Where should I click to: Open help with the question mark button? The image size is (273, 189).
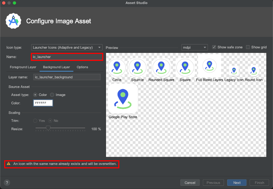tap(7, 183)
